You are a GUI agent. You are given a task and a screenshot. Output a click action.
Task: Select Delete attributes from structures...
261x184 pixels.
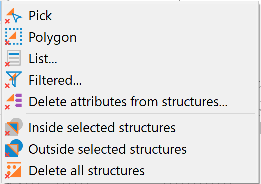[128, 101]
